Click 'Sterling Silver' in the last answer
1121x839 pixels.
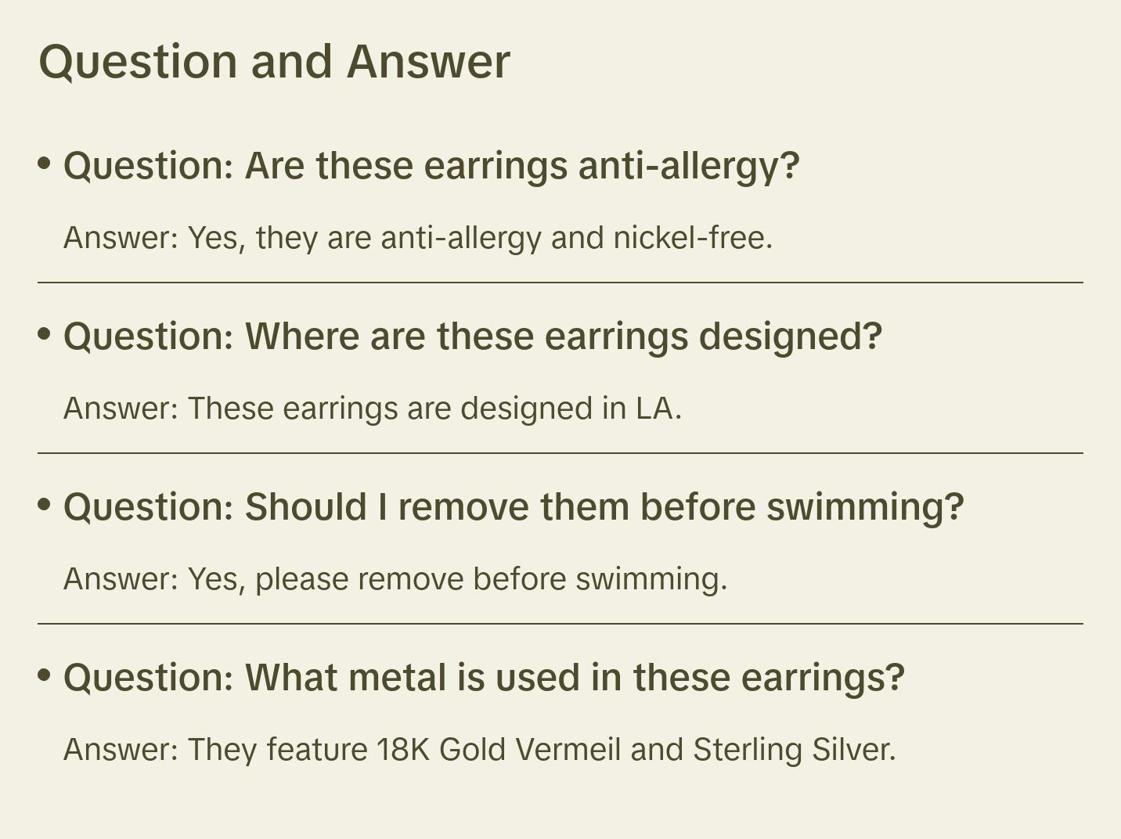[x=793, y=750]
